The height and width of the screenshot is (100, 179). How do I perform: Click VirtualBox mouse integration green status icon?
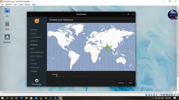(169, 95)
